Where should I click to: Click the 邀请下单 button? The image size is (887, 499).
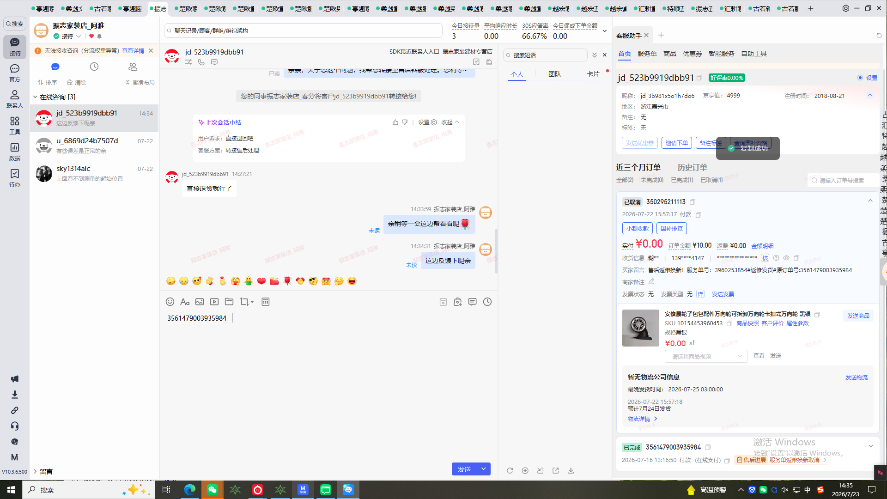click(x=677, y=143)
